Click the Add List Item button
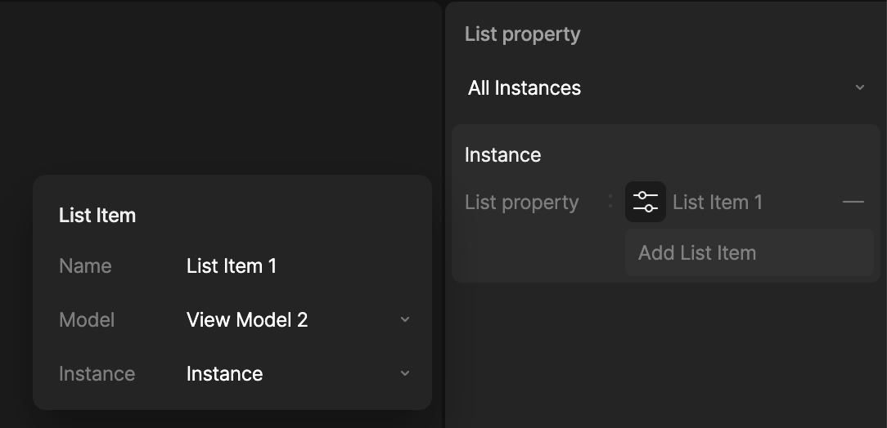 pos(749,252)
